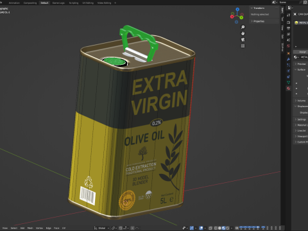
Task: Open the Tool properties tab icon
Action: (289, 15)
